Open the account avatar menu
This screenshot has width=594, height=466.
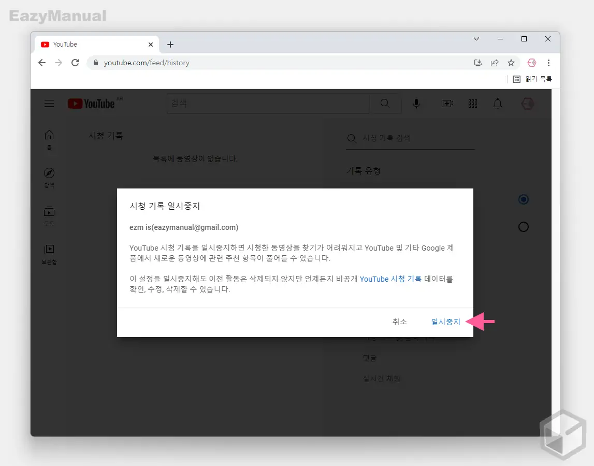point(527,104)
